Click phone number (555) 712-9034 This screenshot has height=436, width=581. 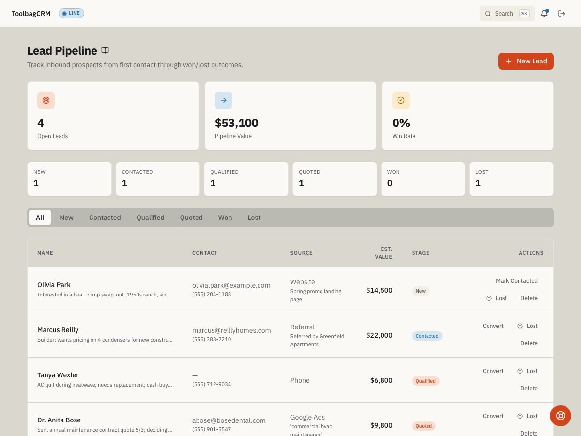(212, 384)
